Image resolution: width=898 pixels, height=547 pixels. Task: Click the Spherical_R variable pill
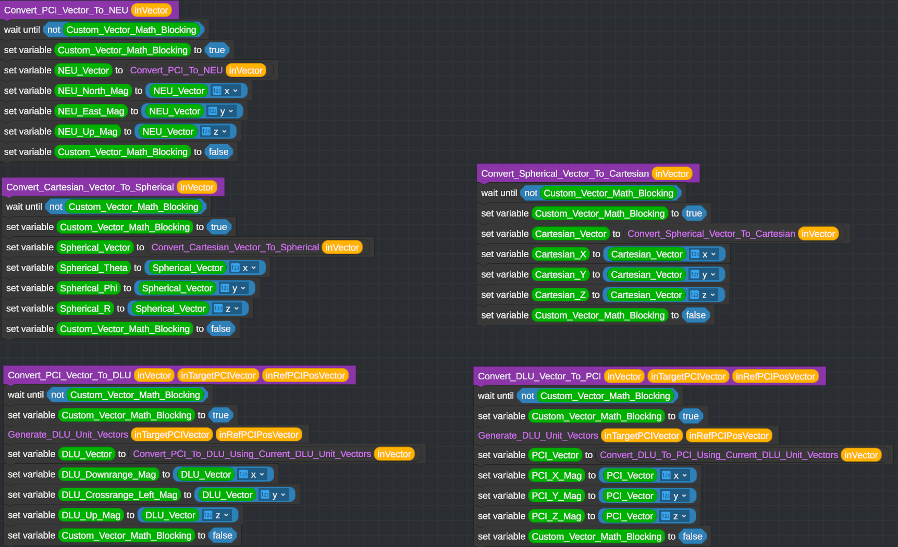pos(85,309)
